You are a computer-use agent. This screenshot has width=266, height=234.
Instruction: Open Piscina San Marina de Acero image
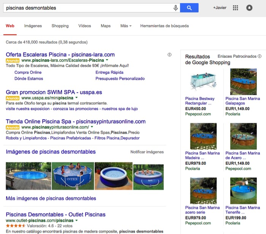(x=244, y=136)
